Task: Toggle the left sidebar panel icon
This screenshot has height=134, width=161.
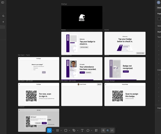Action: pos(3,2)
